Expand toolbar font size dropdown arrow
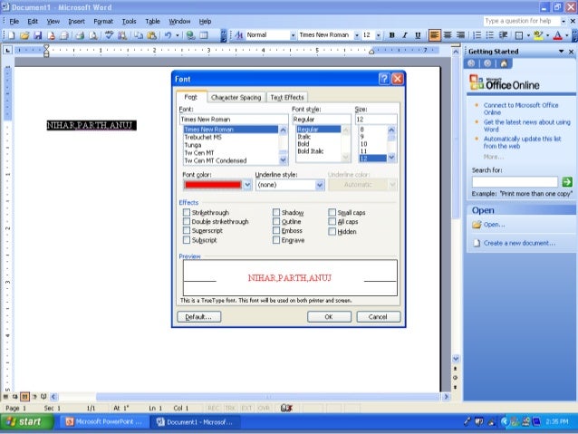Viewport: 578px width, 434px height. tap(379, 35)
